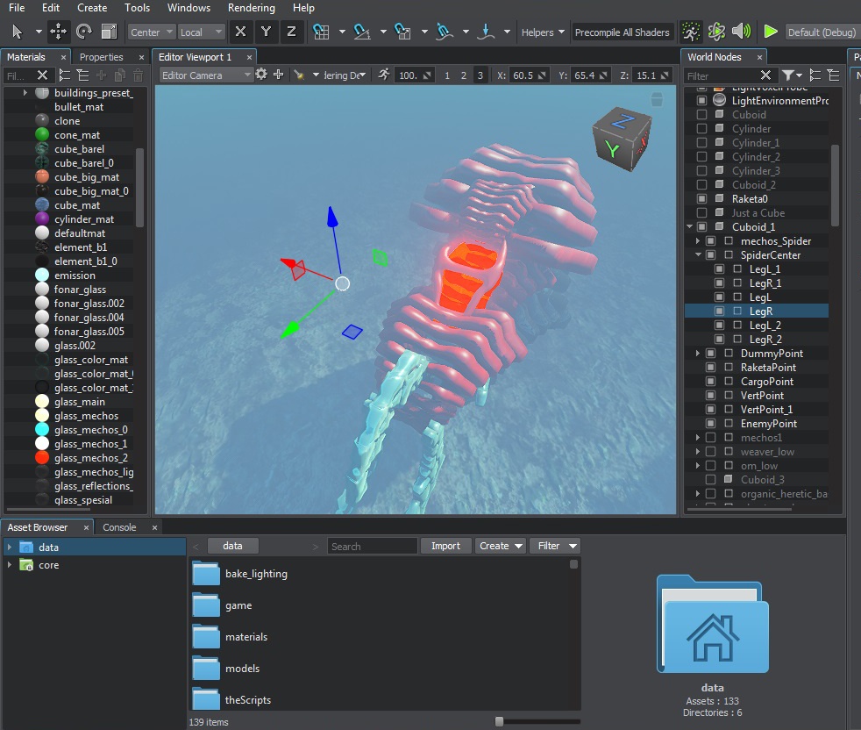Image resolution: width=861 pixels, height=730 pixels.
Task: Open the Helpers dropdown menu
Action: (x=543, y=32)
